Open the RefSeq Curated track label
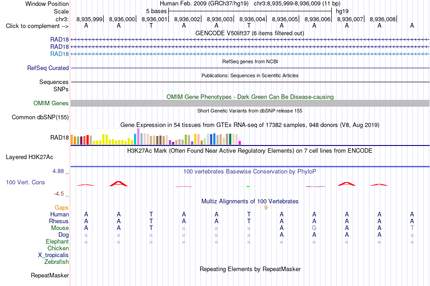 pos(48,68)
